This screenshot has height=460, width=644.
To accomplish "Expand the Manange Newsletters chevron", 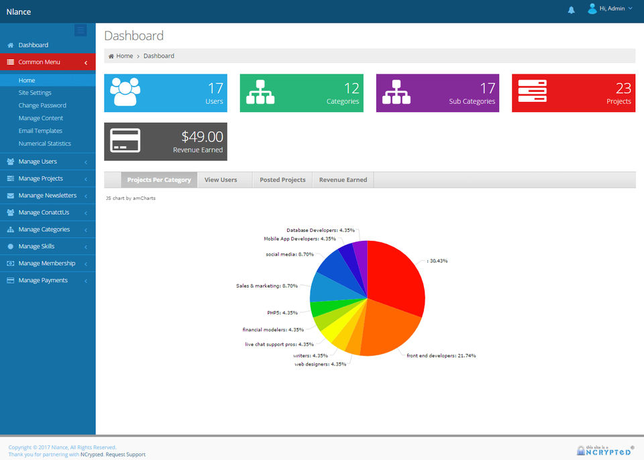I will [86, 196].
